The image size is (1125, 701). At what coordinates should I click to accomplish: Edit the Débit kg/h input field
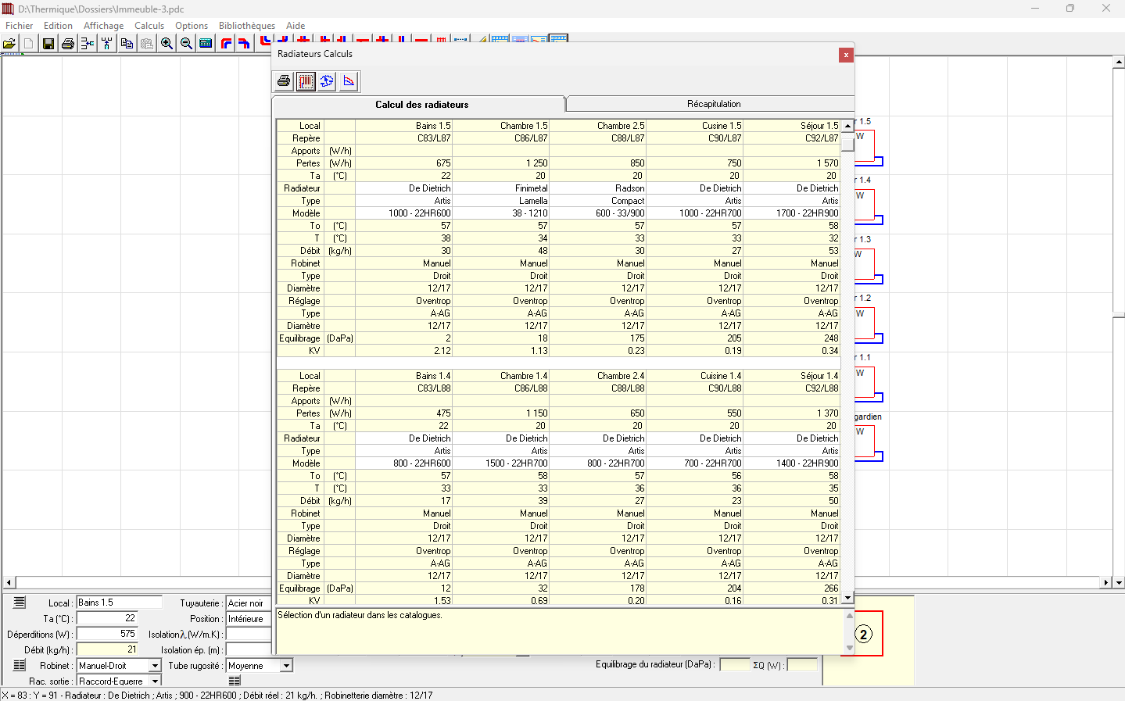pos(107,649)
